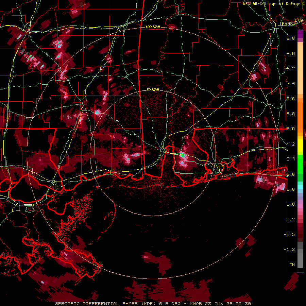Click the 6.6 value on the color scale

click(291, 99)
